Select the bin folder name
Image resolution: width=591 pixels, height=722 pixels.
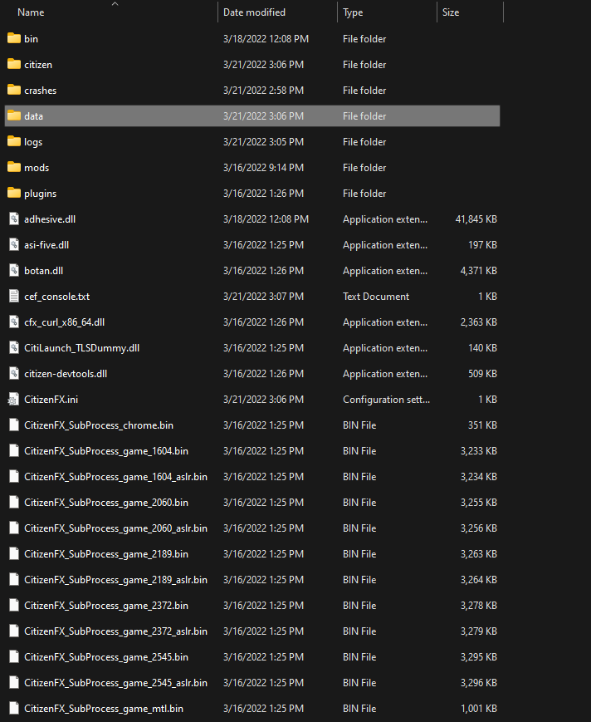coord(32,39)
